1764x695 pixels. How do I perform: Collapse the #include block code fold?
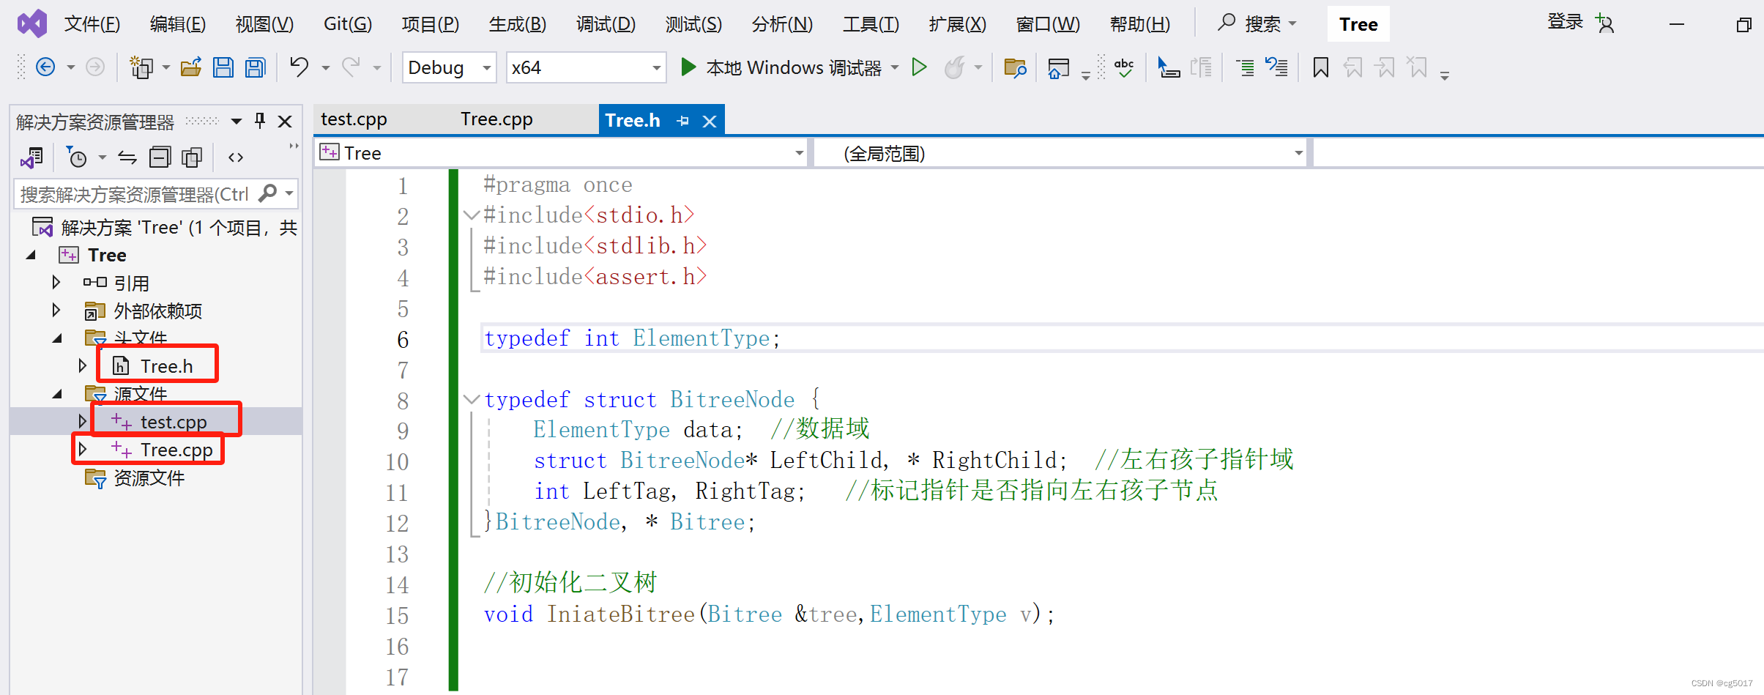[472, 215]
